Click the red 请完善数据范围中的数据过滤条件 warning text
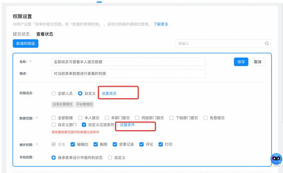 75,132
